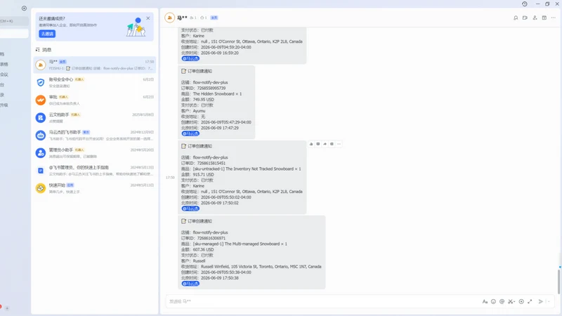
Task: Click the circle-plus attach icon in input bar
Action: (x=521, y=302)
